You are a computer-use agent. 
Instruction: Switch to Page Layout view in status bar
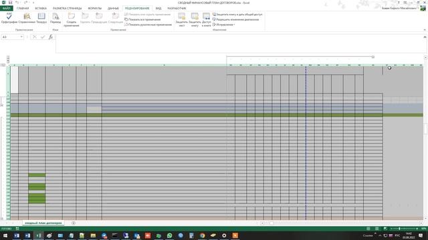(377, 229)
